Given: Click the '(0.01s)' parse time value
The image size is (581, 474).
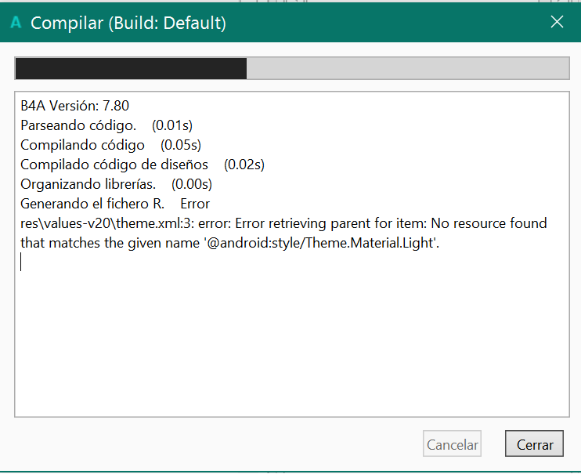Looking at the screenshot, I should [x=172, y=125].
